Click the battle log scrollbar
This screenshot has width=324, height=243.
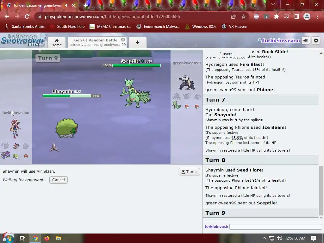tap(321, 190)
